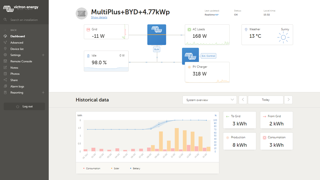Open the System overview dropdown
Viewport: 320px width, 180px height.
point(209,100)
